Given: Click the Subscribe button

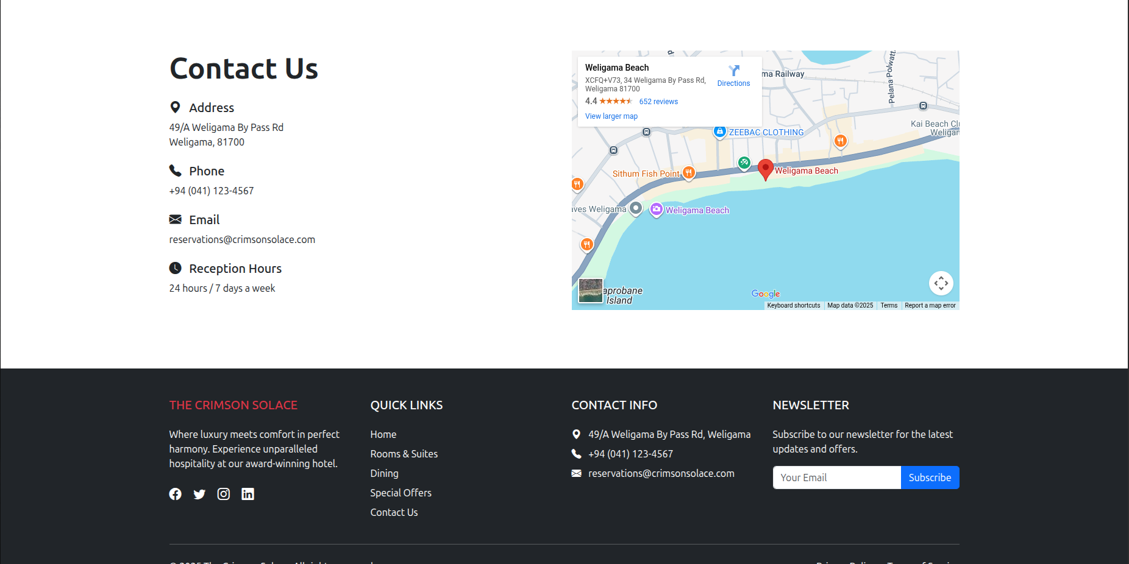Looking at the screenshot, I should (930, 478).
